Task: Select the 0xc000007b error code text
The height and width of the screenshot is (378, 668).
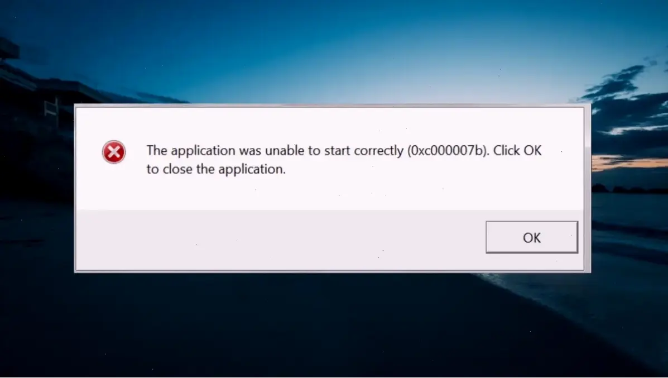Action: (447, 151)
